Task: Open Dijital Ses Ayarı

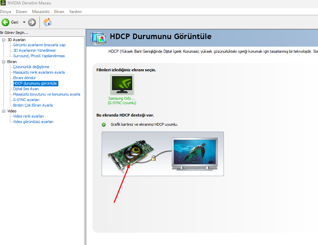Action: [x=26, y=89]
